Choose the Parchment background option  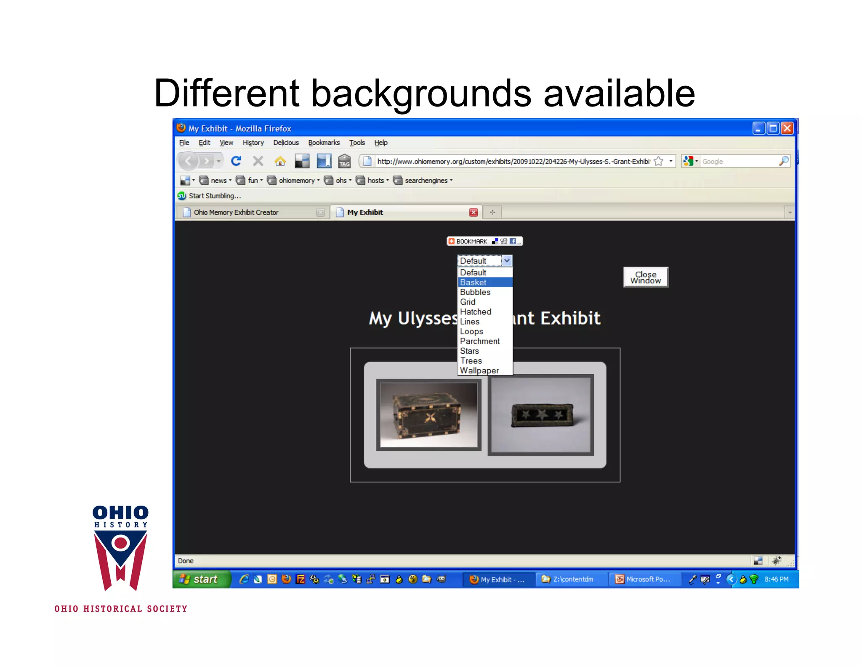[x=485, y=341]
